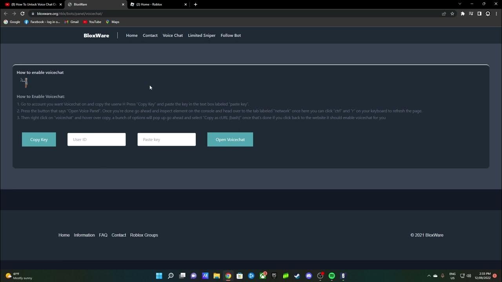Click the Chrome icon on the taskbar
Viewport: 502px width, 282px height.
(228, 276)
